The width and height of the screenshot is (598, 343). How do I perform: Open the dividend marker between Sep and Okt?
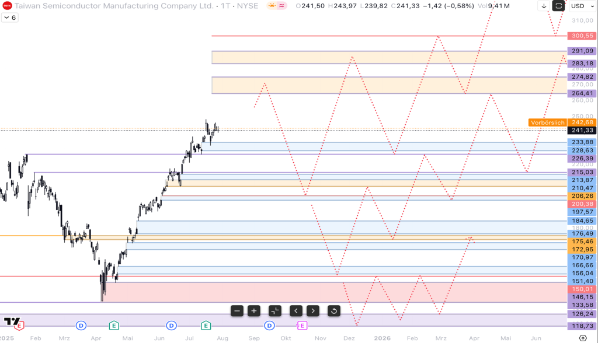(x=270, y=325)
